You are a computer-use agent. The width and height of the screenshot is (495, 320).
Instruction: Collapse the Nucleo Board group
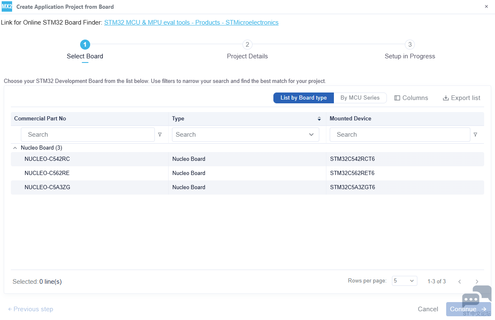15,148
